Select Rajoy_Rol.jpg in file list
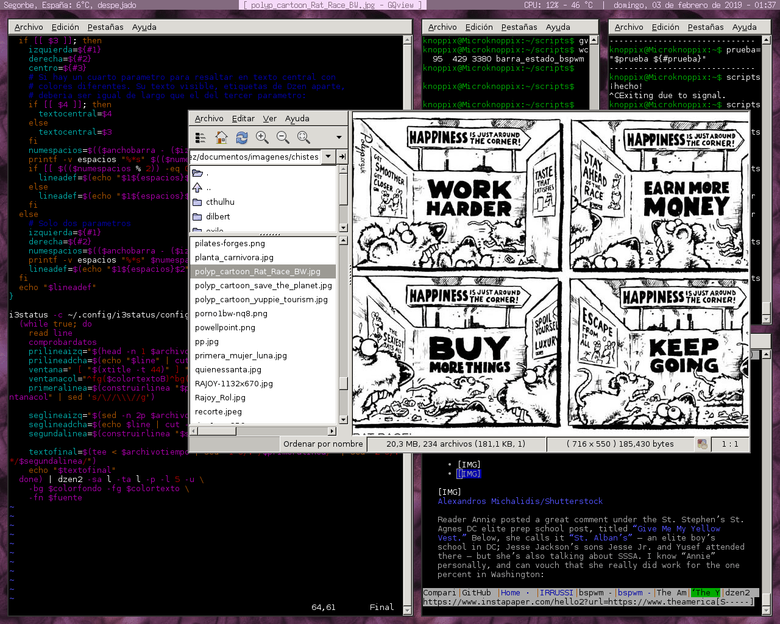780x624 pixels. tap(263, 397)
